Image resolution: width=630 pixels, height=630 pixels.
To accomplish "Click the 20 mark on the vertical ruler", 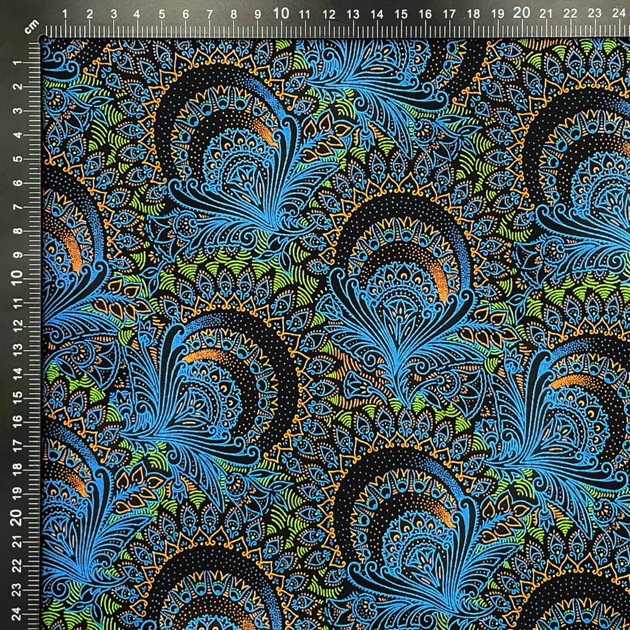I will (x=17, y=518).
